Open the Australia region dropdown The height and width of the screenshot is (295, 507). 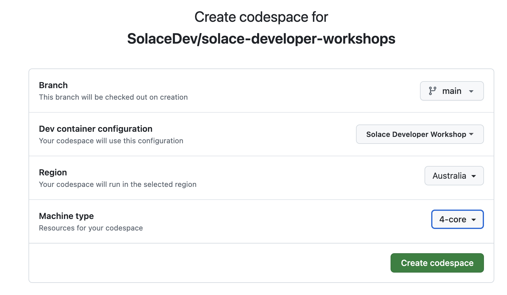(x=454, y=176)
